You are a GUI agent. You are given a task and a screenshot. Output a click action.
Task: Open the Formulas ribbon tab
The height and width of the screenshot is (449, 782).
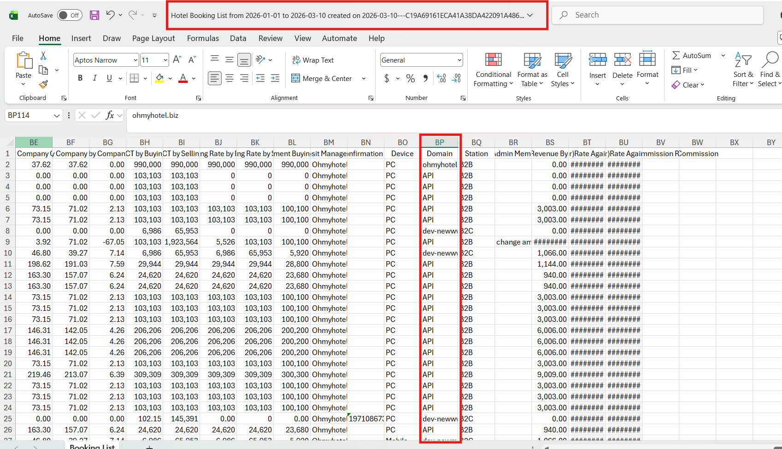[x=203, y=38]
